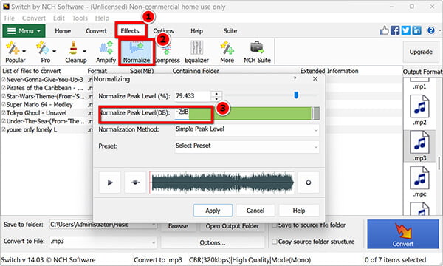Image resolution: width=443 pixels, height=266 pixels.
Task: Switch to the Suite tab
Action: [x=230, y=31]
